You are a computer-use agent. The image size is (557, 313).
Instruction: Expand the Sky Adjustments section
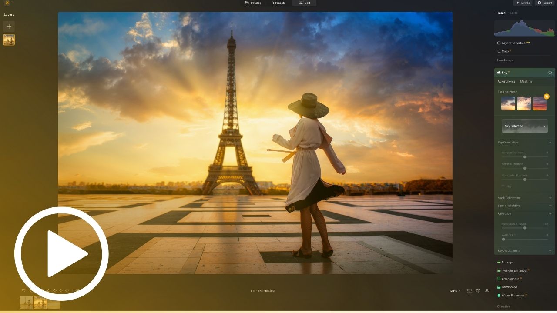tap(525, 251)
